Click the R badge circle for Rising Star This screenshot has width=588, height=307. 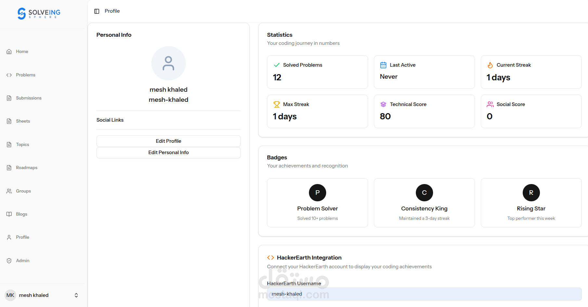[531, 193]
